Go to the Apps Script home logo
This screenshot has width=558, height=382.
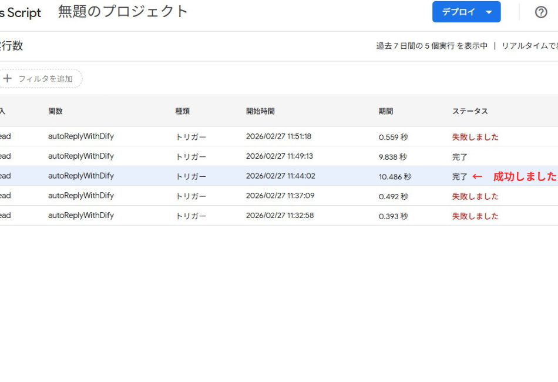click(21, 13)
